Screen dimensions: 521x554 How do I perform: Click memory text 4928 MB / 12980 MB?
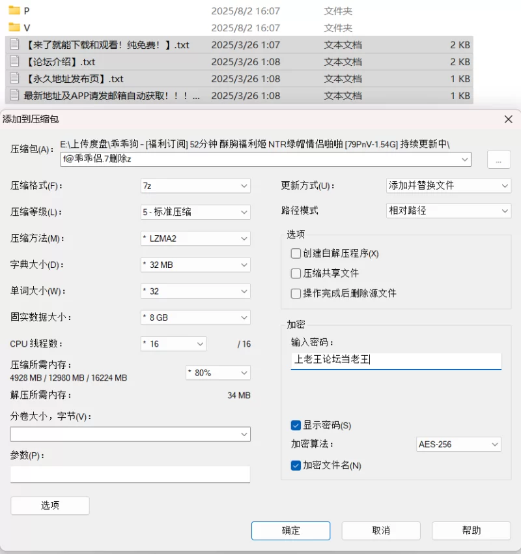pyautogui.click(x=68, y=377)
